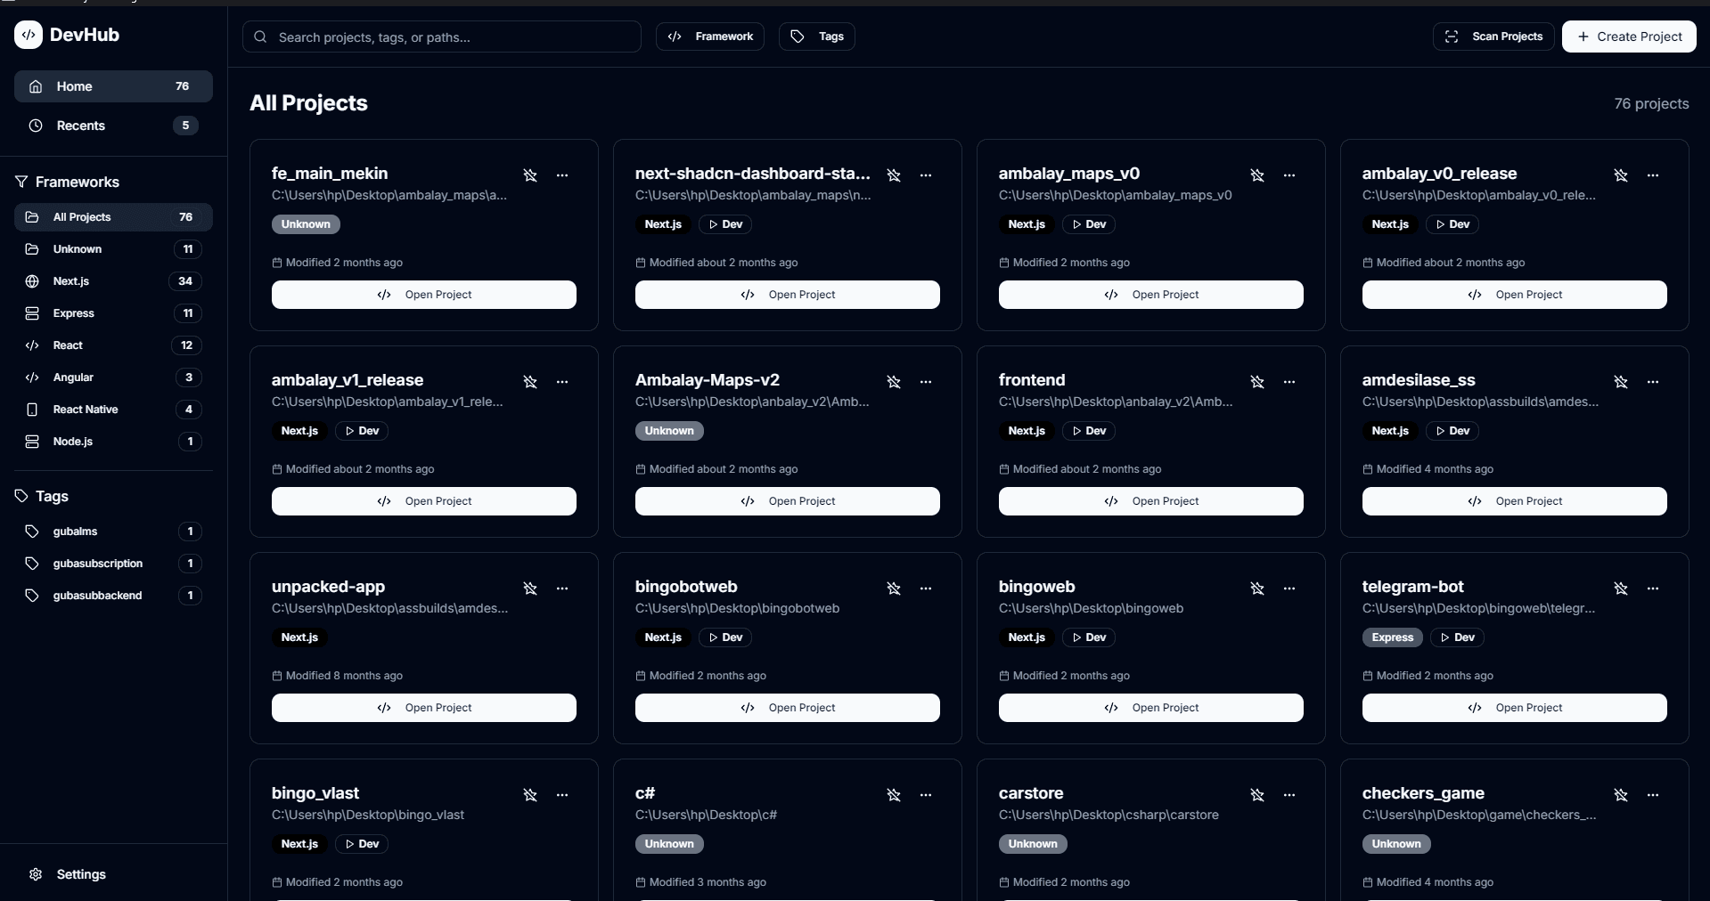Select All Projects in the sidebar
Screen dimensions: 1710x901
(x=80, y=216)
